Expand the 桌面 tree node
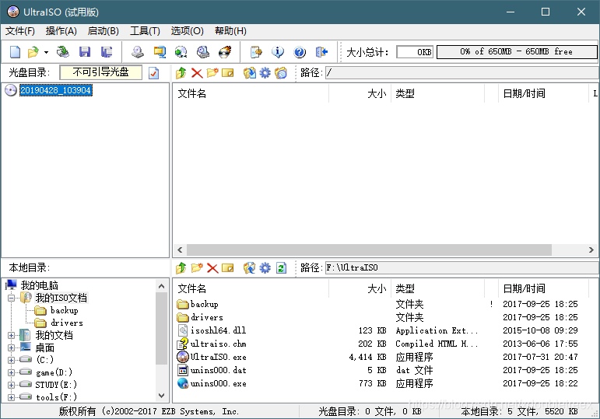 [12, 348]
